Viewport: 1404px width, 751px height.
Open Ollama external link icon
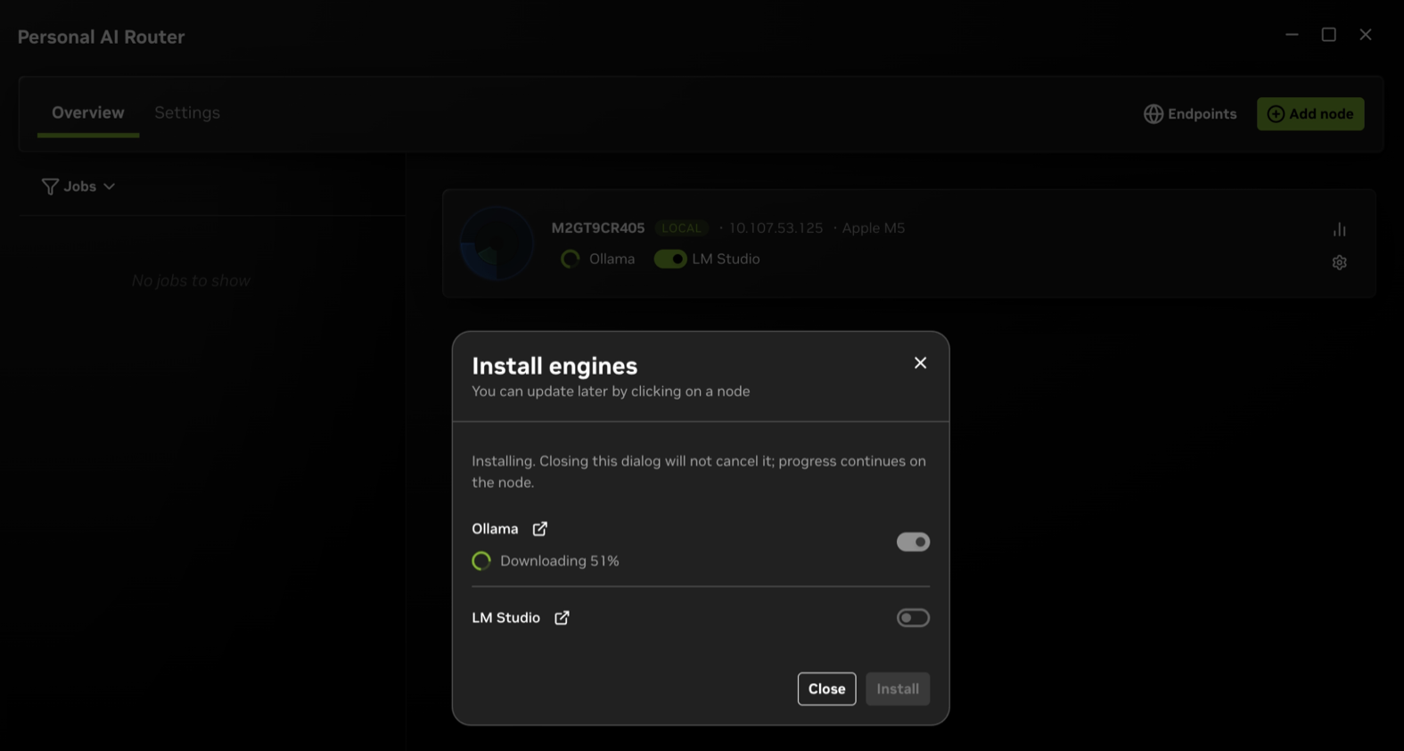pos(540,529)
